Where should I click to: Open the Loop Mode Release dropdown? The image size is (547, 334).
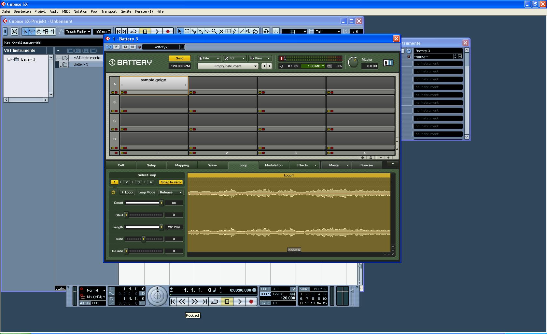171,192
